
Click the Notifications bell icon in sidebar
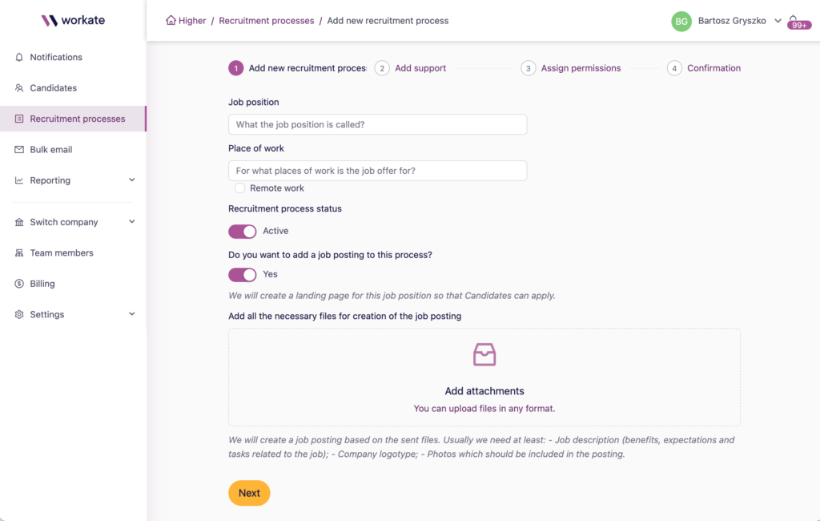(x=19, y=58)
